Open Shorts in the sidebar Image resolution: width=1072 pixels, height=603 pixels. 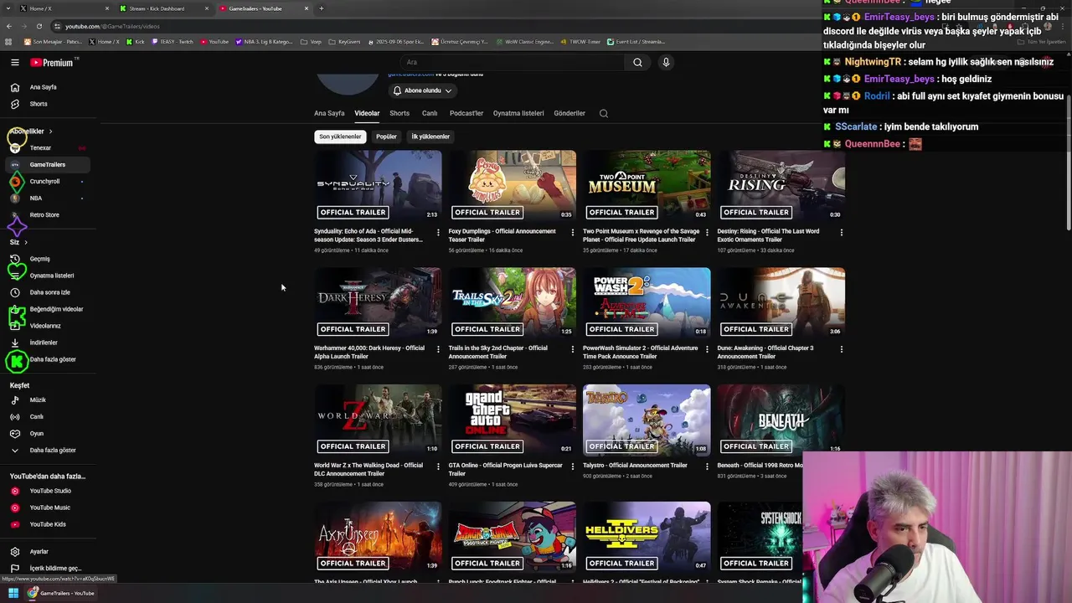pyautogui.click(x=39, y=104)
